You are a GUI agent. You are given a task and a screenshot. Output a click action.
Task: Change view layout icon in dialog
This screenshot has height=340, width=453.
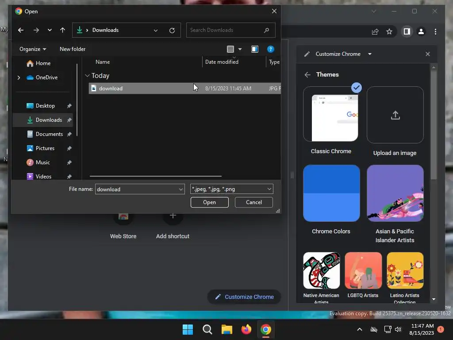pyautogui.click(x=230, y=49)
